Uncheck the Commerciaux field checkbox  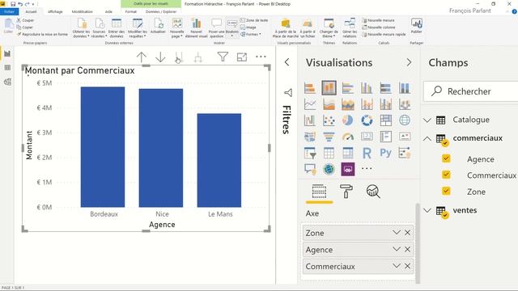[446, 175]
